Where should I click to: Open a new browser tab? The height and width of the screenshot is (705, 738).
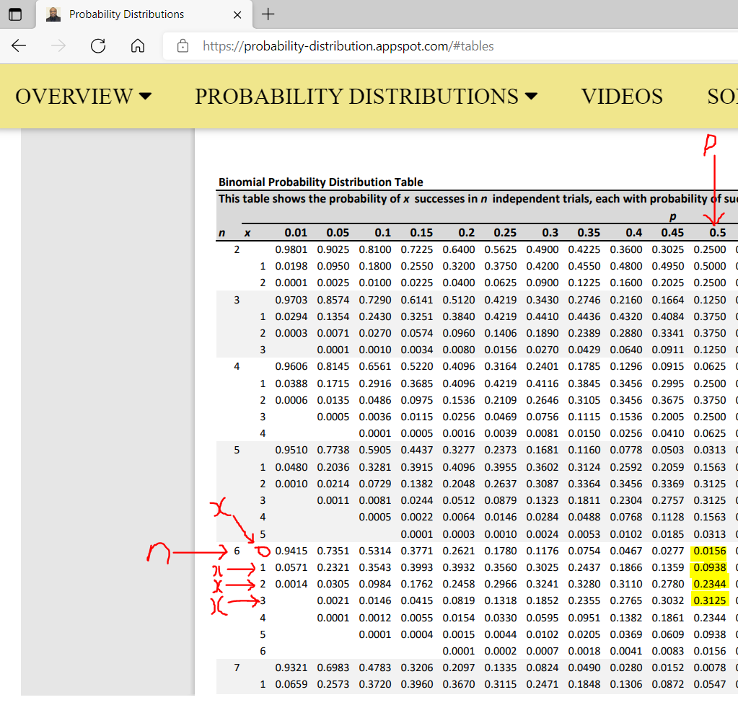coord(268,14)
